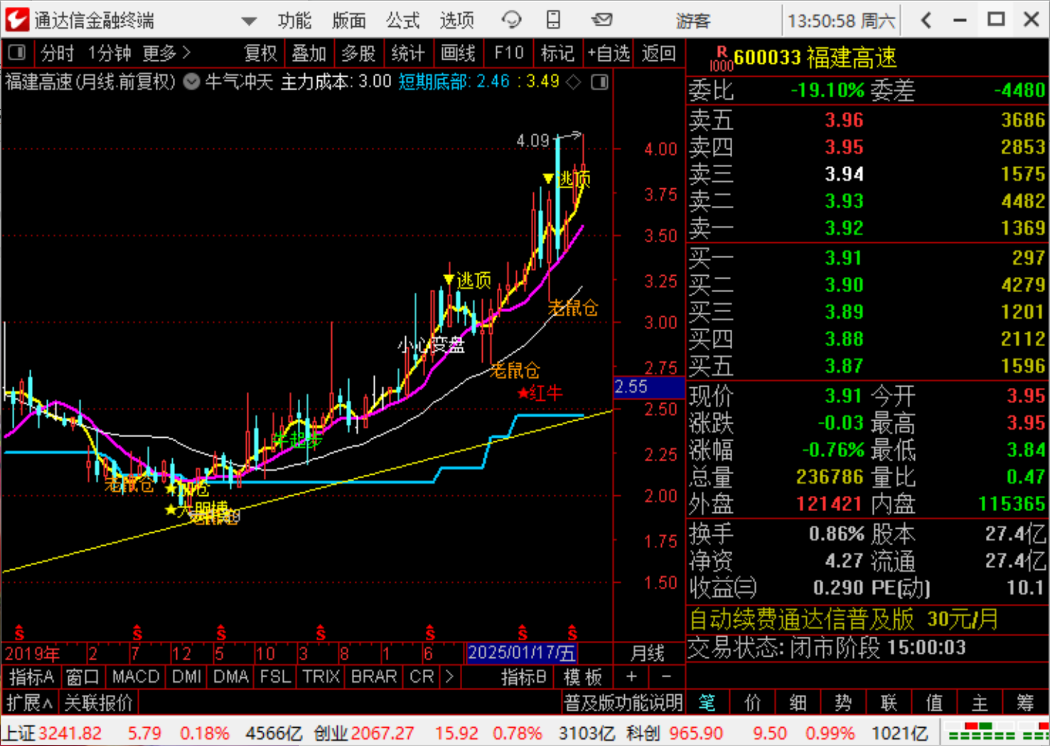
Task: Open the mail envelope icon
Action: [601, 20]
